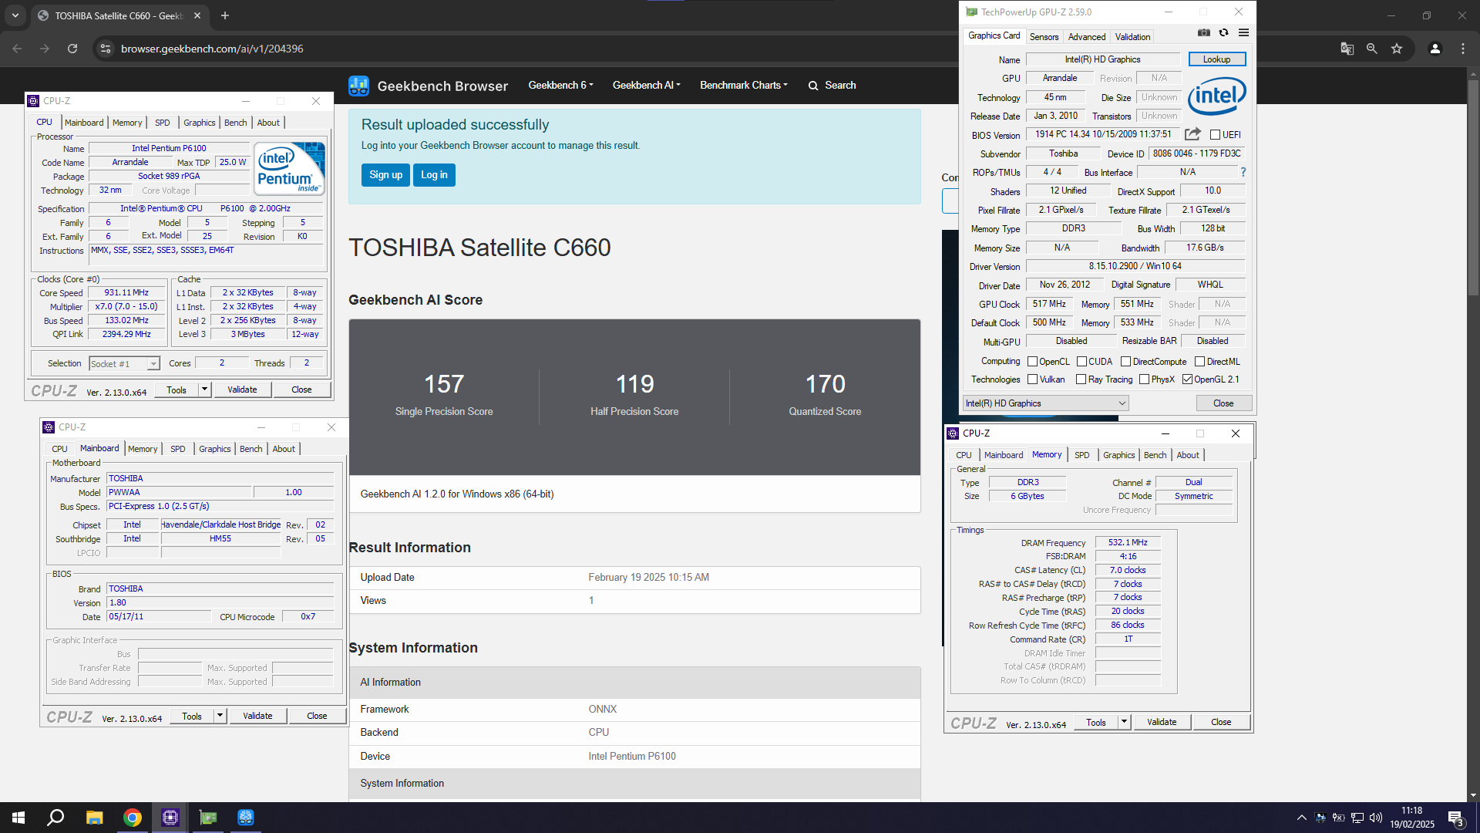This screenshot has height=833, width=1480.
Task: Click GPU-Z icon in taskbar
Action: click(208, 818)
